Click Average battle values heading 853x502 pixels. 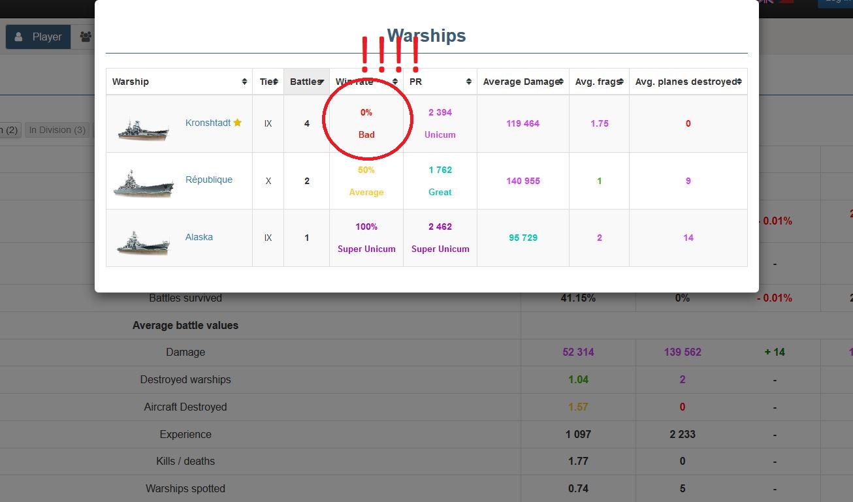point(185,325)
